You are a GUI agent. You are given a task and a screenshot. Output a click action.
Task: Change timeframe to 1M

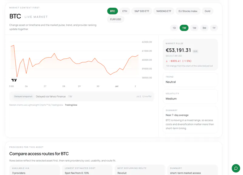tap(194, 28)
